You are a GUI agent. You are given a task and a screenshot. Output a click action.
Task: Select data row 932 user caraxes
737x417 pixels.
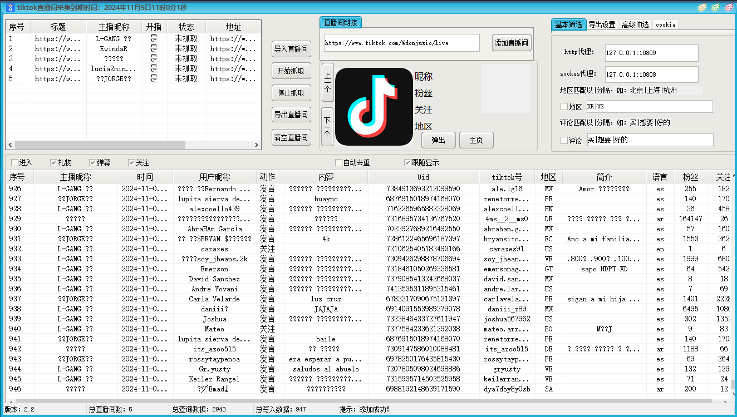coord(367,249)
